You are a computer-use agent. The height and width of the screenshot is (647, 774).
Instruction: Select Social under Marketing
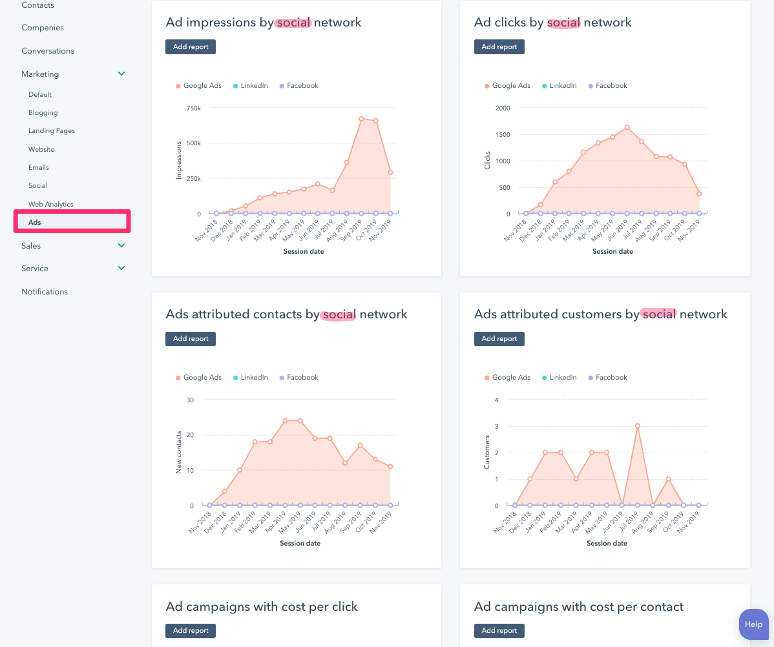37,185
